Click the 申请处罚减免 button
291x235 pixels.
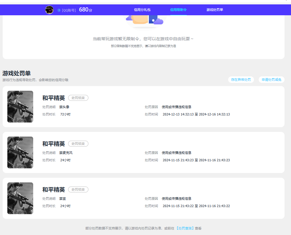tap(272, 80)
